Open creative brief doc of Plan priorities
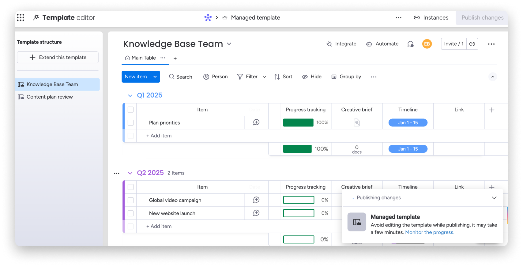 coord(357,122)
